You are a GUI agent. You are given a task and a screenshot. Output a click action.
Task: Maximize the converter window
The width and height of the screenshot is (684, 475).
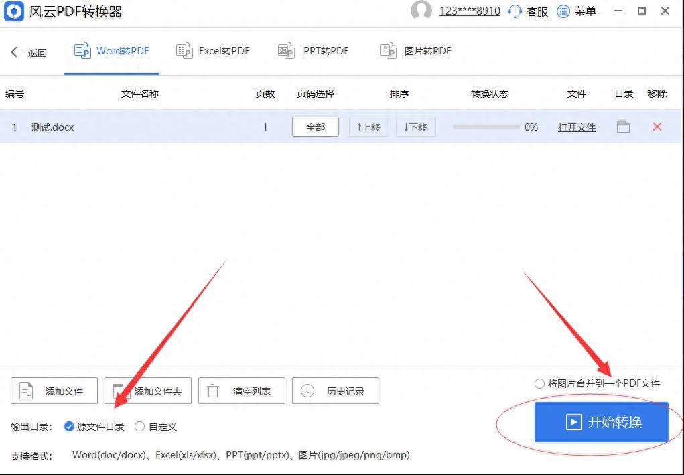tap(642, 11)
